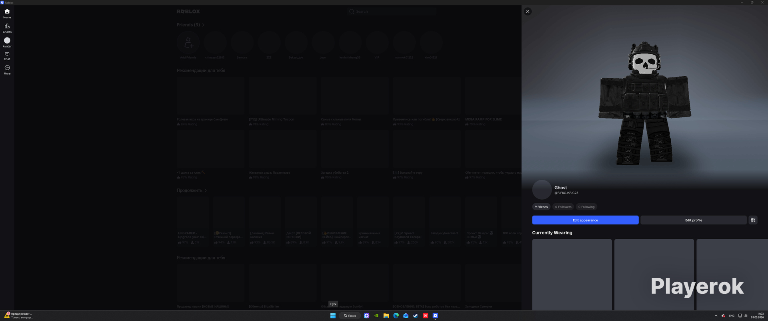Open the Ultimate Mining Tycoon game card
The width and height of the screenshot is (768, 321).
point(283,101)
